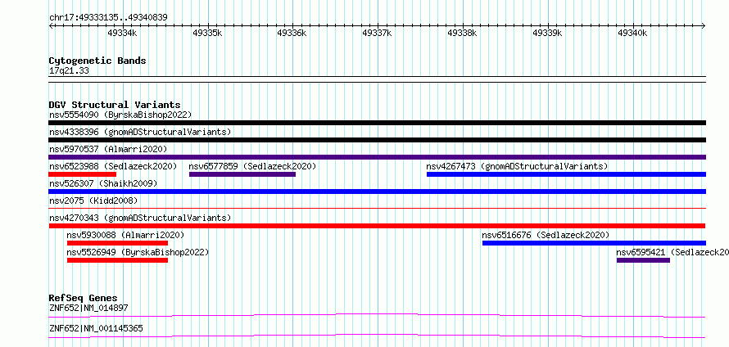Click the nsv6595421 variant label
729x347 pixels.
pos(672,252)
